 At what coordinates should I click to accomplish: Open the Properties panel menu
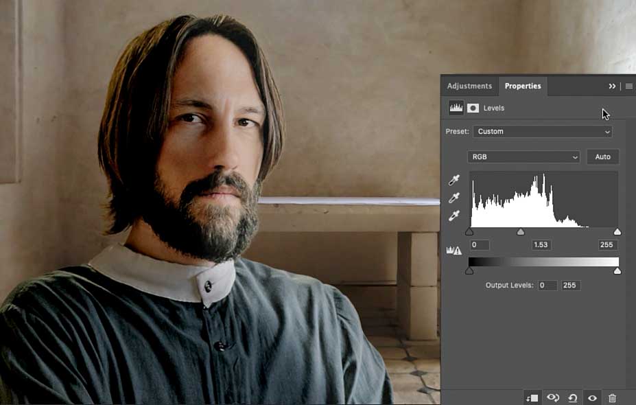[628, 86]
